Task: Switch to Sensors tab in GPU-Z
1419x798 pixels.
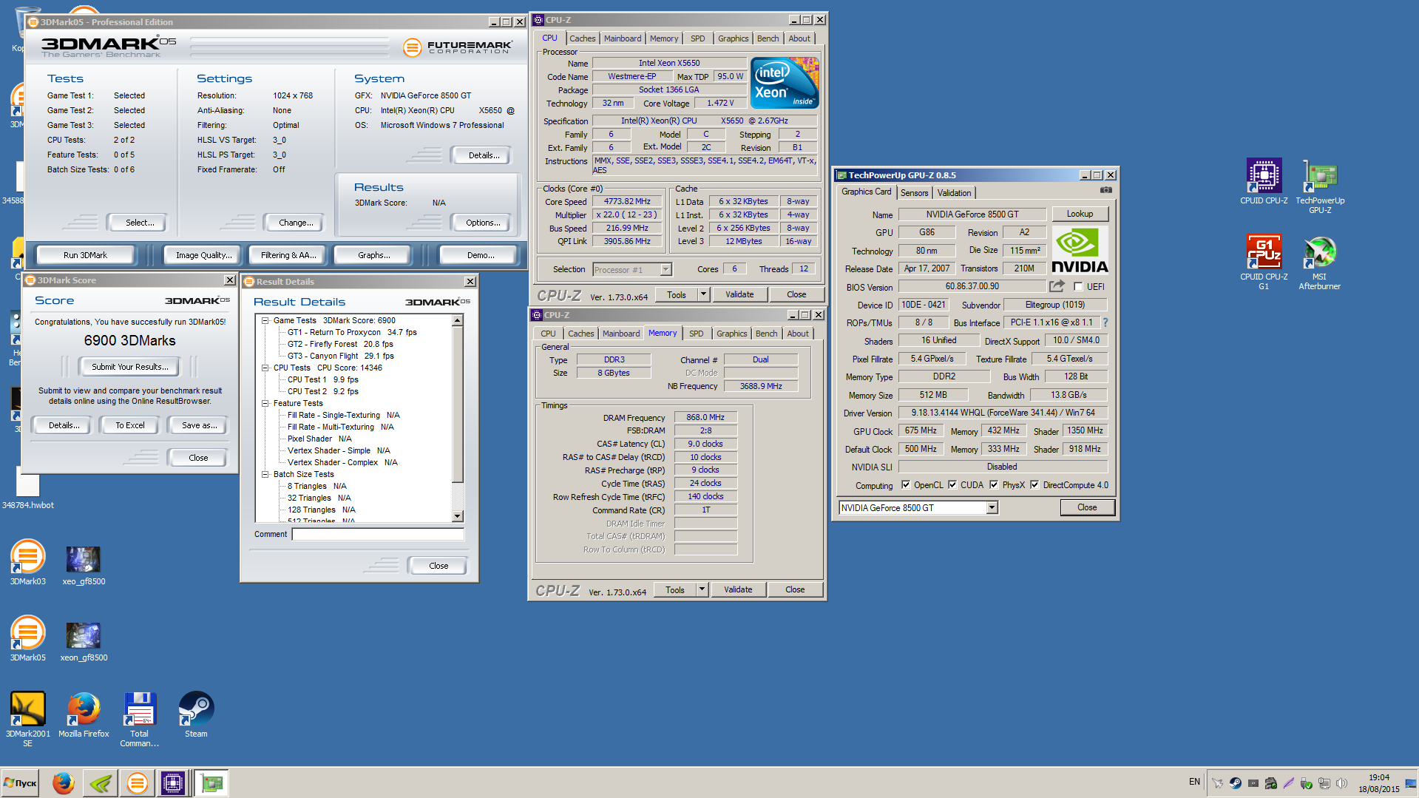Action: (914, 193)
